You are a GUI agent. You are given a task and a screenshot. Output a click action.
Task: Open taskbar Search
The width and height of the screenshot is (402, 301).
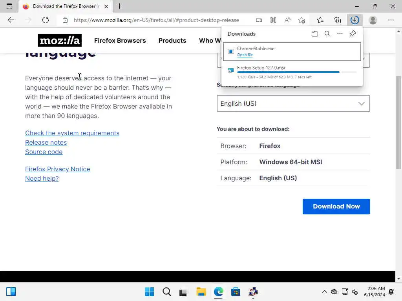pos(166,292)
